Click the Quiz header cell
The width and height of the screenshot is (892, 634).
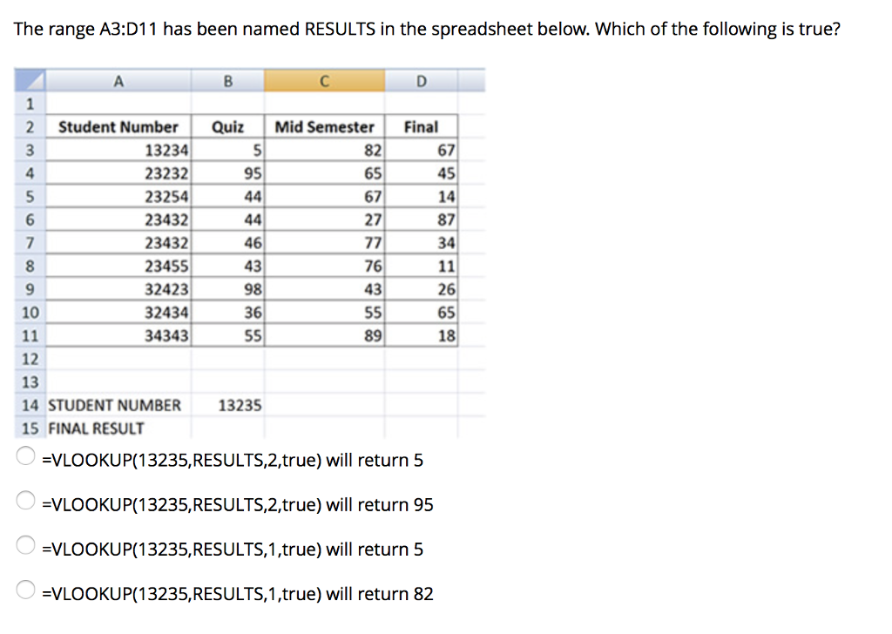(228, 126)
